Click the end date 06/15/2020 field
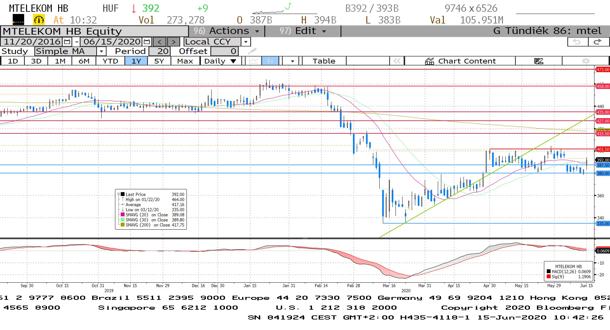This screenshot has height=330, width=610. click(x=112, y=42)
